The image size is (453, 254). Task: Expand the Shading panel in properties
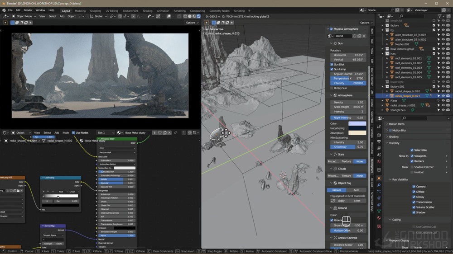click(x=387, y=136)
